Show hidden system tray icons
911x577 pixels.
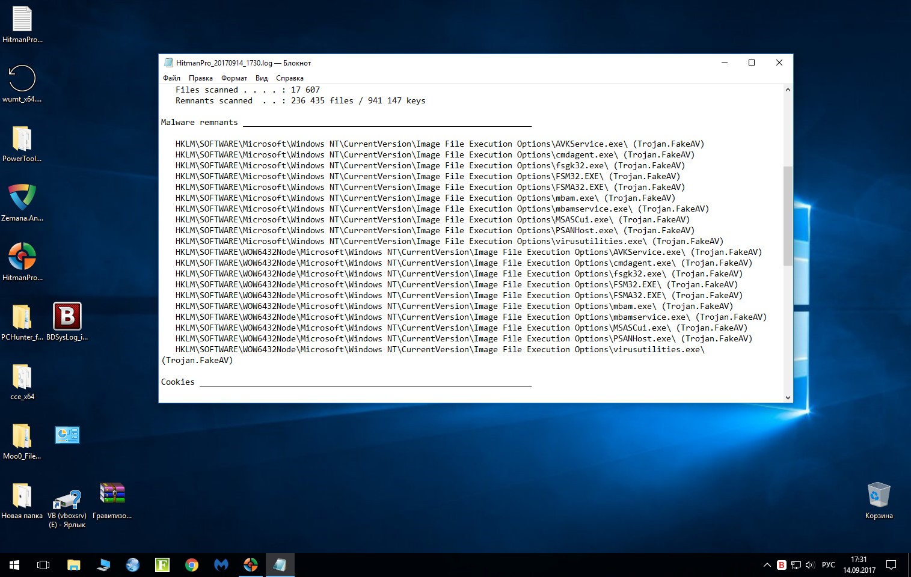click(767, 565)
